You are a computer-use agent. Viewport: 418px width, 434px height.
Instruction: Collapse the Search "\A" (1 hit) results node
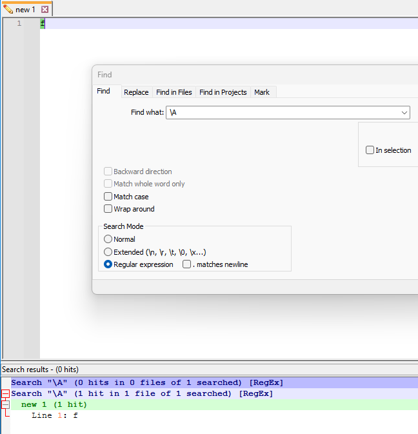tap(5, 393)
